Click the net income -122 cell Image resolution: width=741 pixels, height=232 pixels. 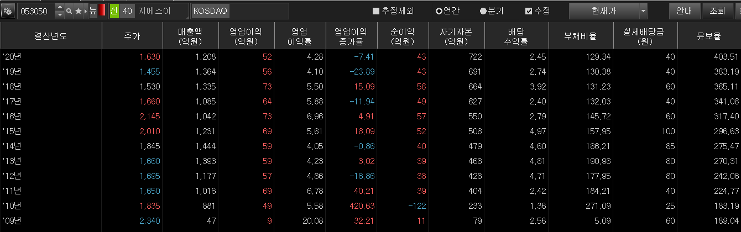(419, 205)
